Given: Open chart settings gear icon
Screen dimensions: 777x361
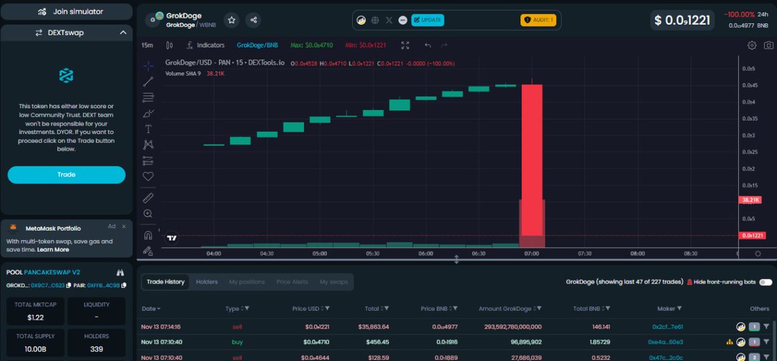Looking at the screenshot, I should (x=752, y=45).
